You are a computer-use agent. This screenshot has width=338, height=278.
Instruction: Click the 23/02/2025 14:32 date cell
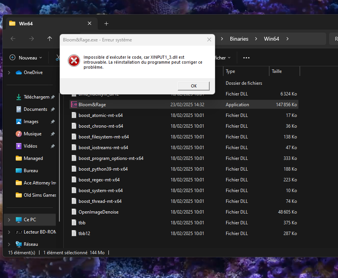point(187,105)
